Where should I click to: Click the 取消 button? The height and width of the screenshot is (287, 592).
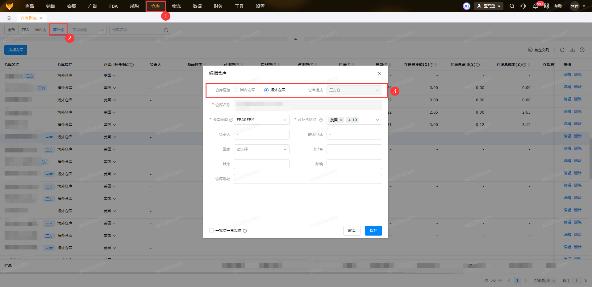[352, 230]
